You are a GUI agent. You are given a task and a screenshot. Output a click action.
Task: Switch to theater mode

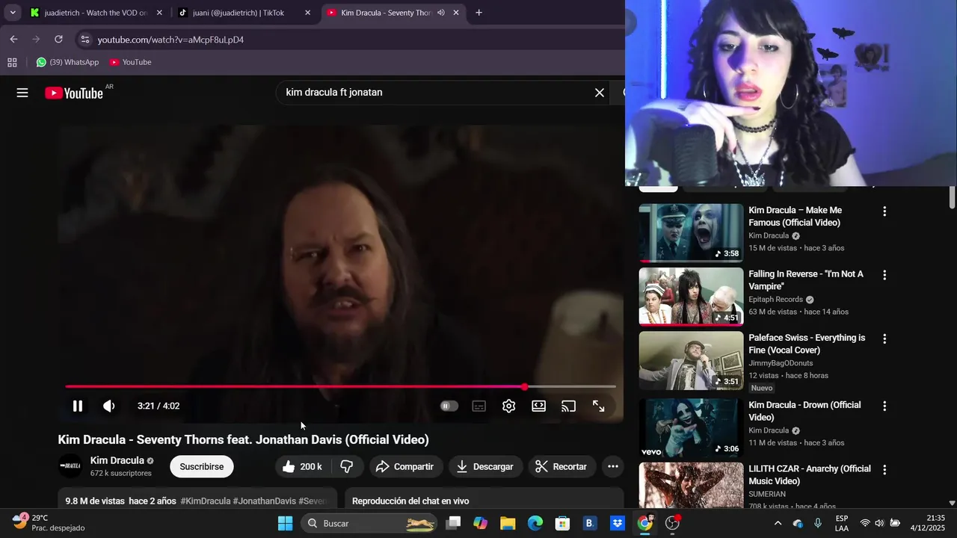[x=539, y=406]
